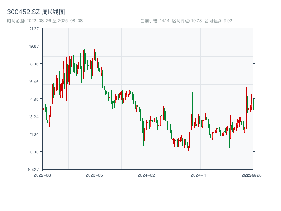
Task: Select the 2024-02 x-axis date label
Action: pyautogui.click(x=146, y=175)
